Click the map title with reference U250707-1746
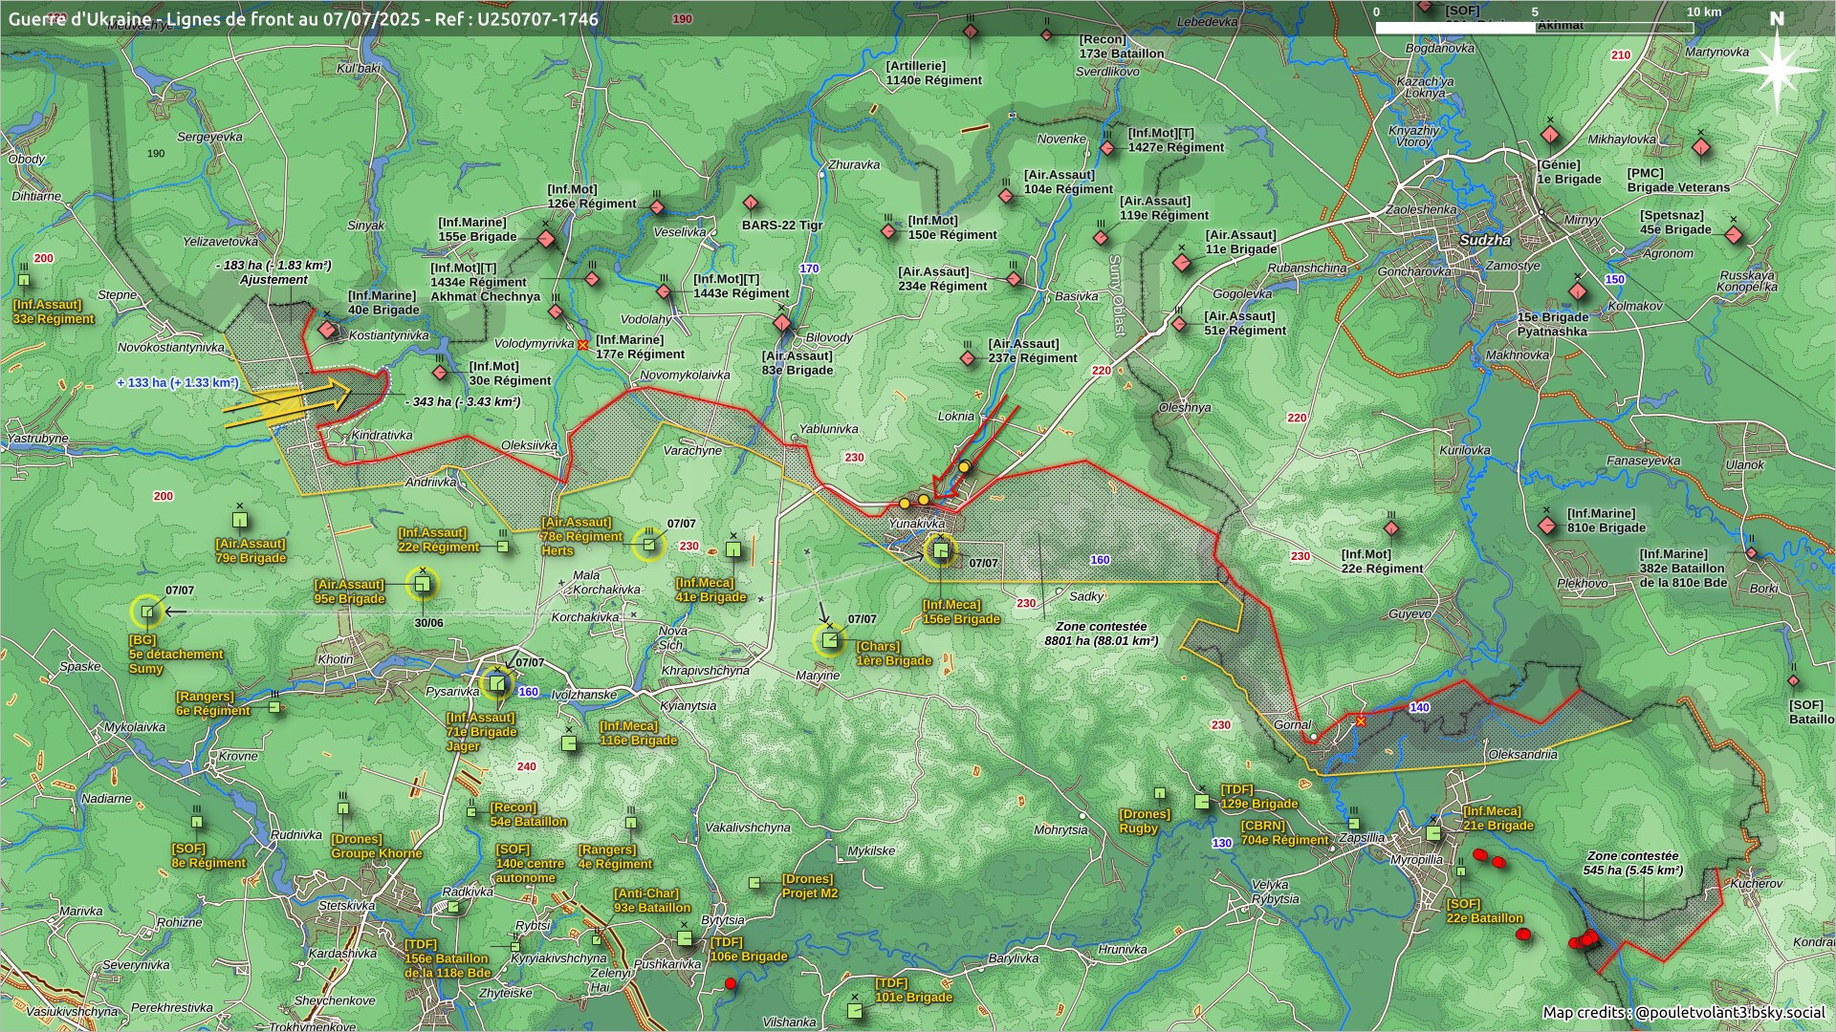1836x1032 pixels. coord(304,19)
